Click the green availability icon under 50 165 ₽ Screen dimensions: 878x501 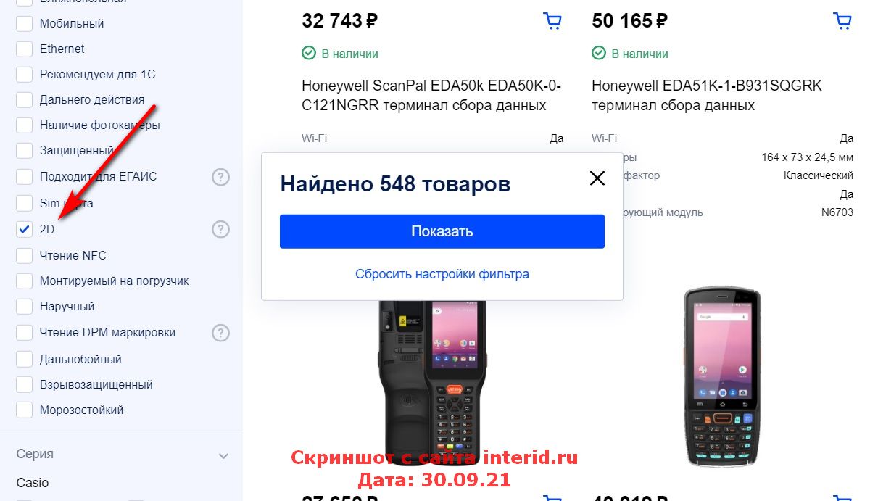click(599, 53)
